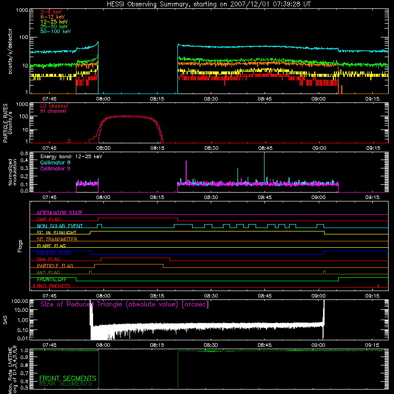Select the LO channel legend label
The width and height of the screenshot is (394, 394).
point(54,106)
